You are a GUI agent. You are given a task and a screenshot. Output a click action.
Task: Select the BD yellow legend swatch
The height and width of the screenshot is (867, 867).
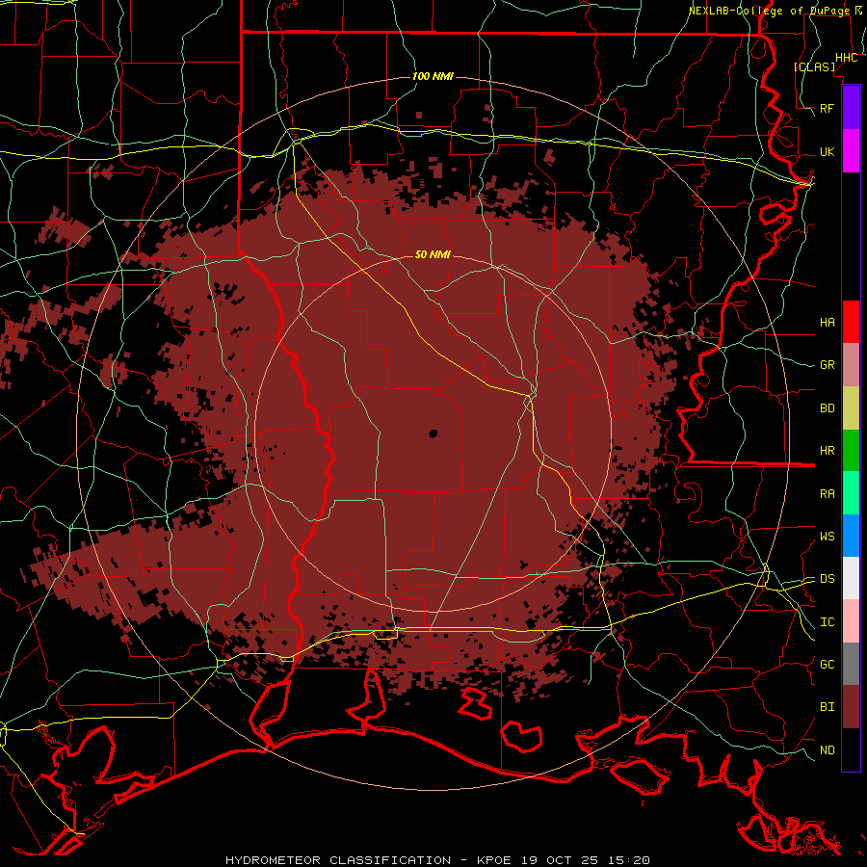[x=851, y=408]
